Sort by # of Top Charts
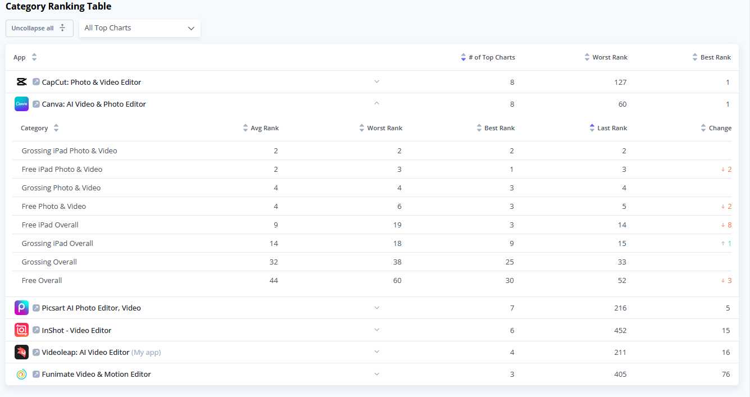 coord(488,57)
